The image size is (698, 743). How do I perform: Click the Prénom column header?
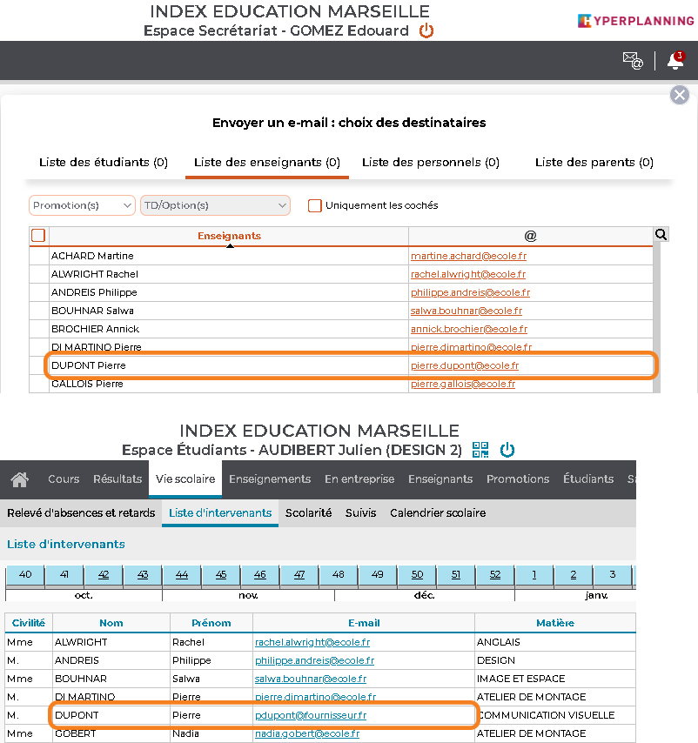(211, 623)
